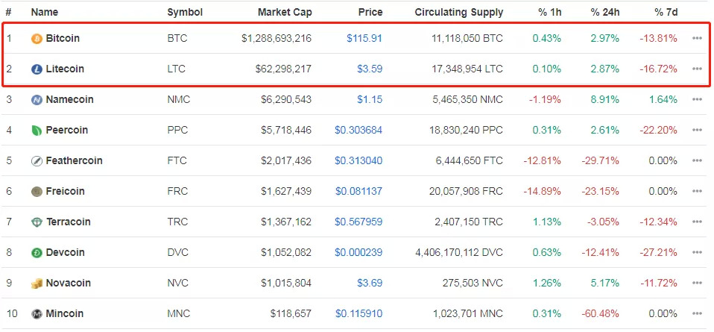This screenshot has height=332, width=714.
Task: Click the Feathercoin feather logo icon
Action: 37,161
